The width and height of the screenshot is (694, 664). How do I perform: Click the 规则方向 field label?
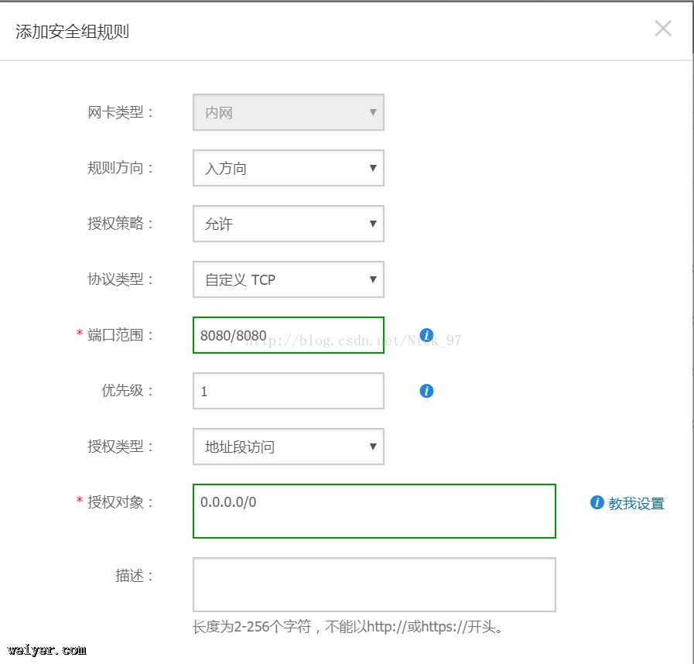121,168
